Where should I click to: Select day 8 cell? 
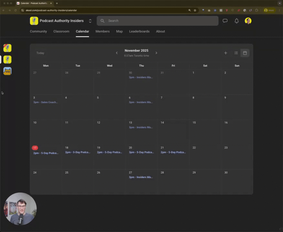(205, 107)
